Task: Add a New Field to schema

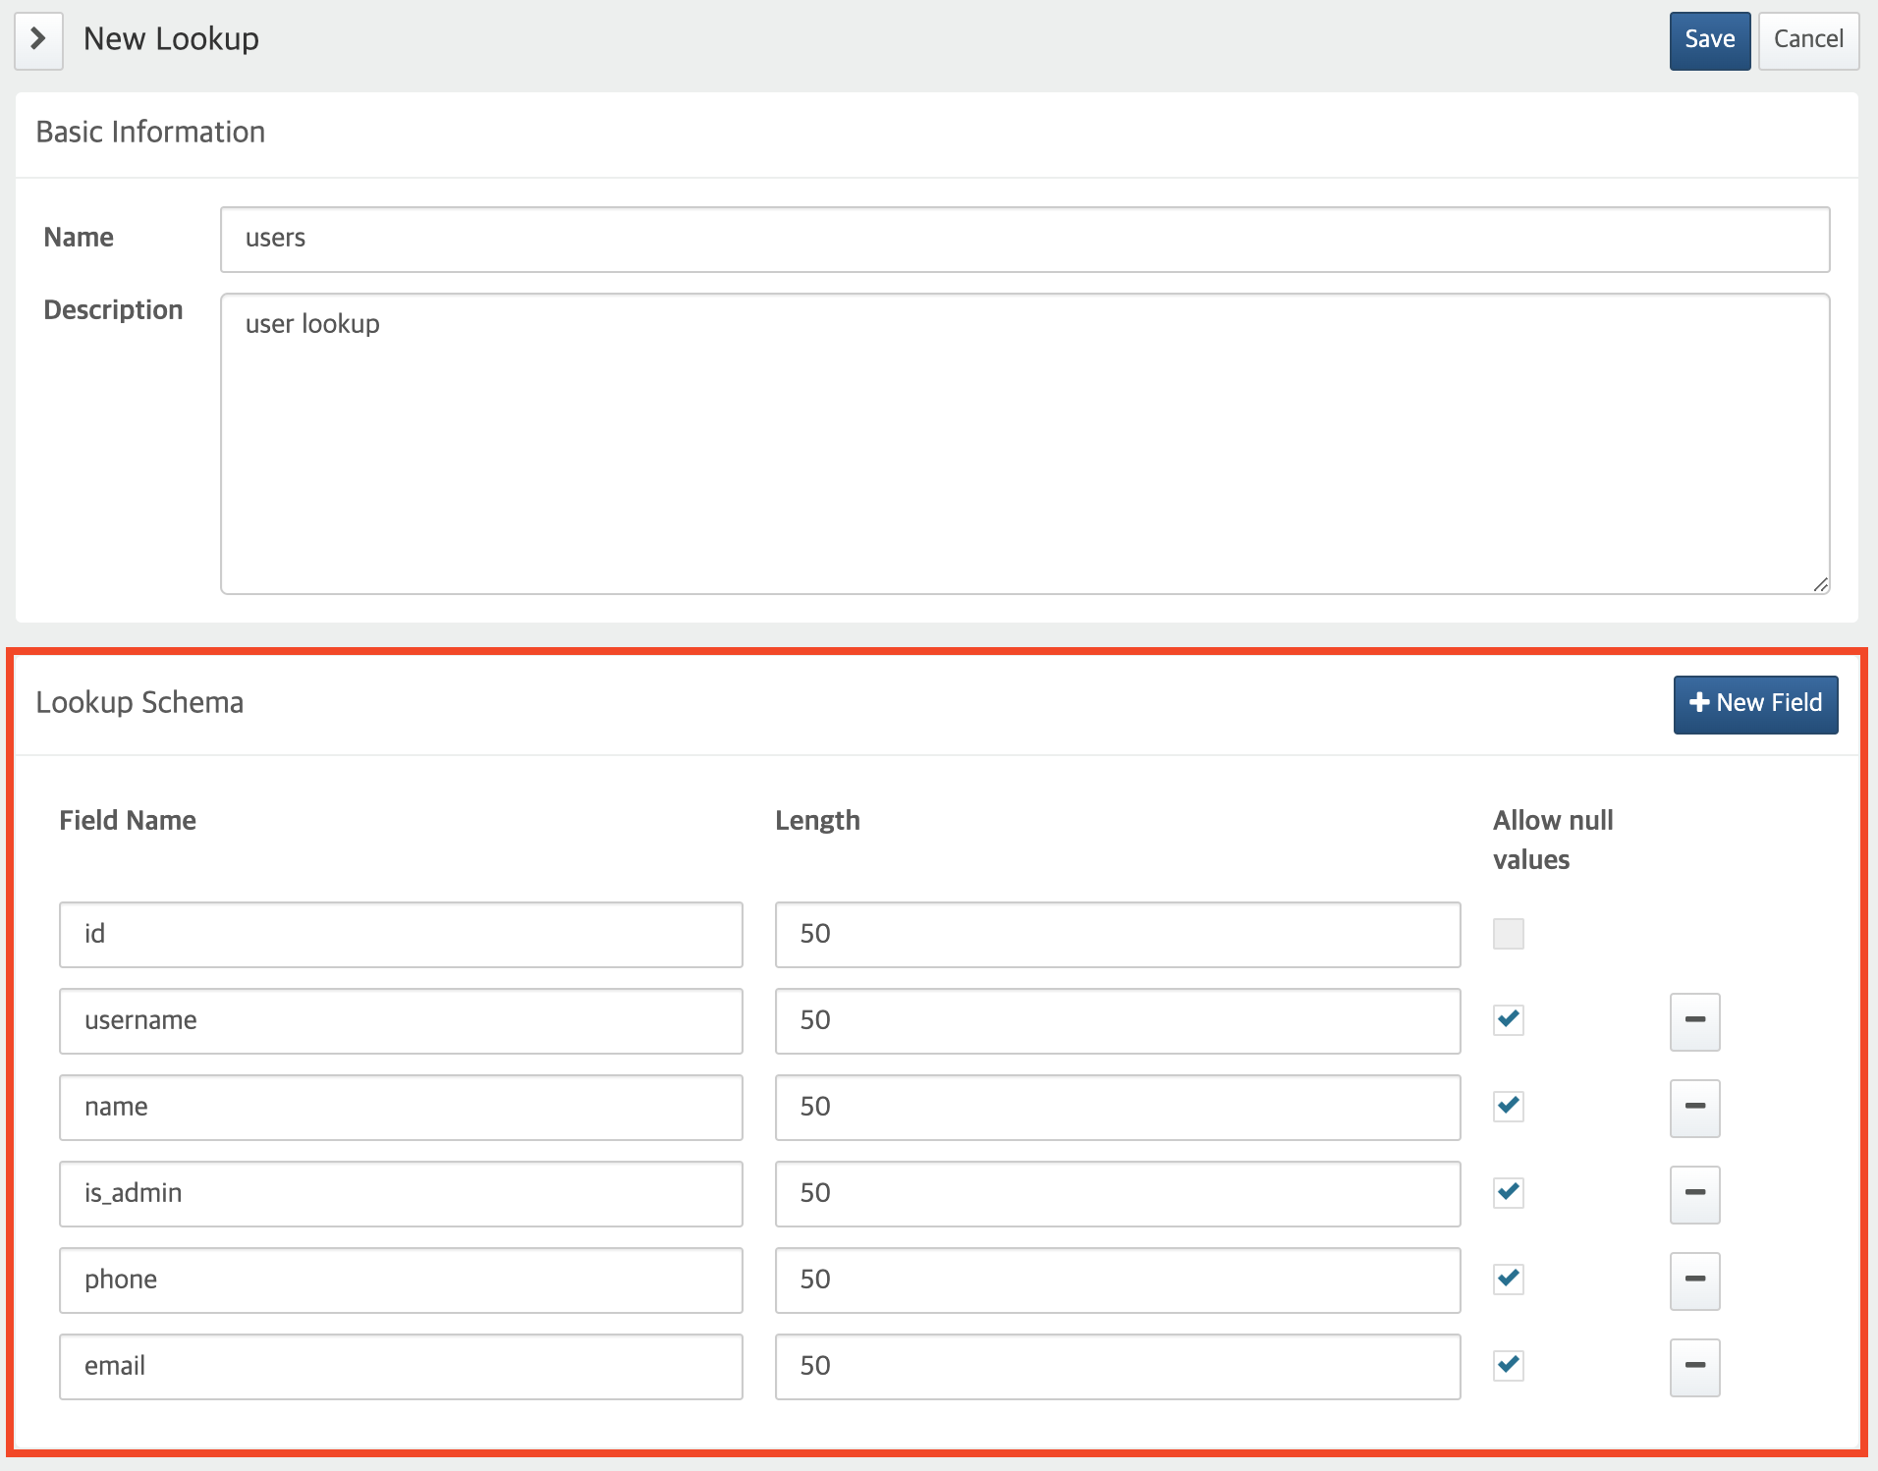Action: click(x=1755, y=704)
